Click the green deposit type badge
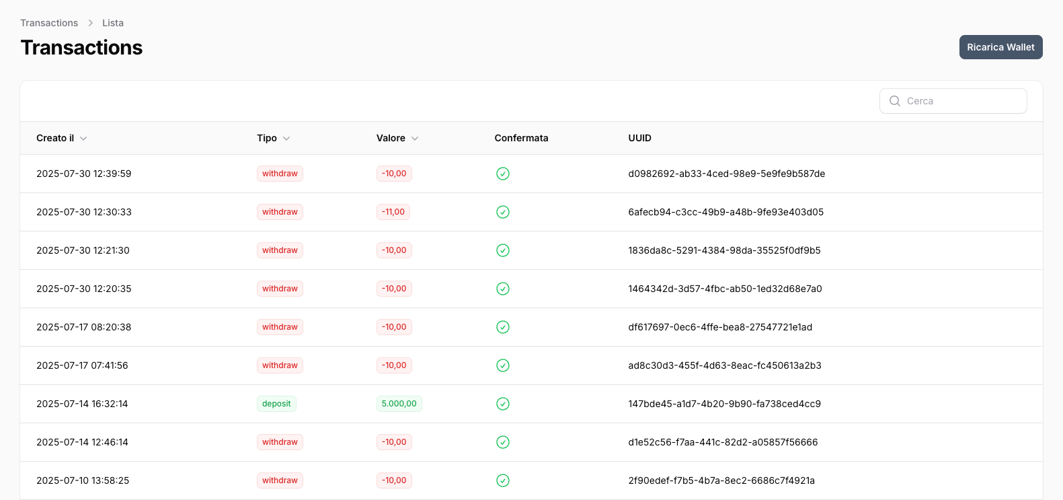 276,404
